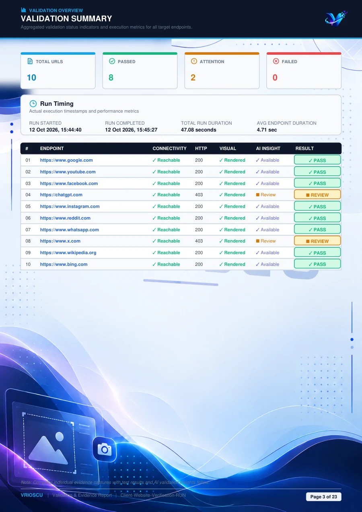Click the 403 HTTP code for x.com
The image size is (362, 512).
click(x=199, y=241)
